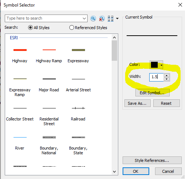Select the Boundary, National symbol
This screenshot has width=185, height=179.
coord(49,137)
